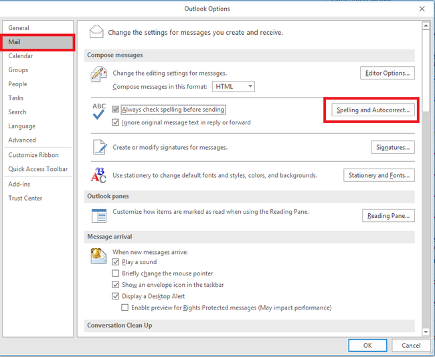Toggle Show an envelope icon in taskbar
The height and width of the screenshot is (357, 435).
coord(115,285)
